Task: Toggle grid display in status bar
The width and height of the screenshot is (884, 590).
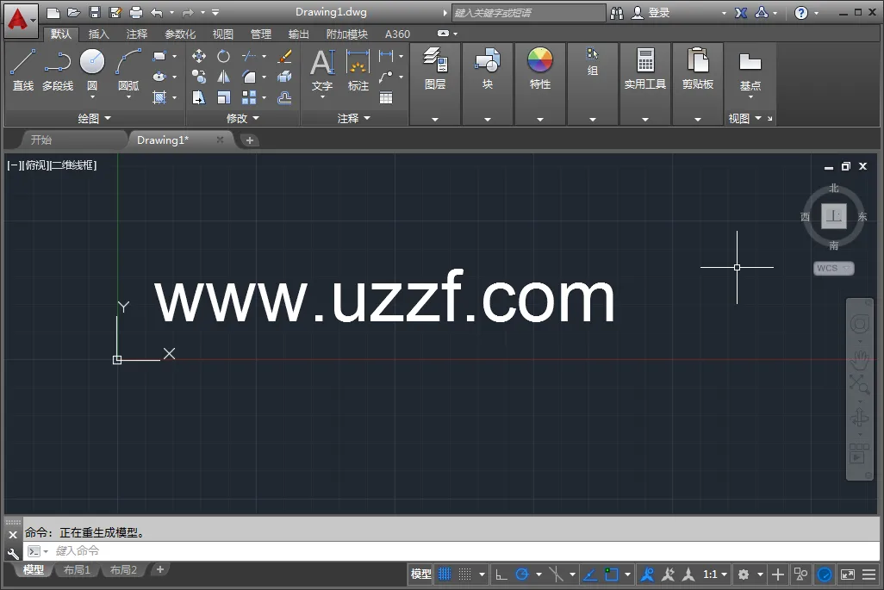Action: click(x=445, y=574)
